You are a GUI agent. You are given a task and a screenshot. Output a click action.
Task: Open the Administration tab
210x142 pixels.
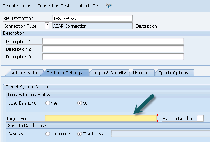[25, 73]
